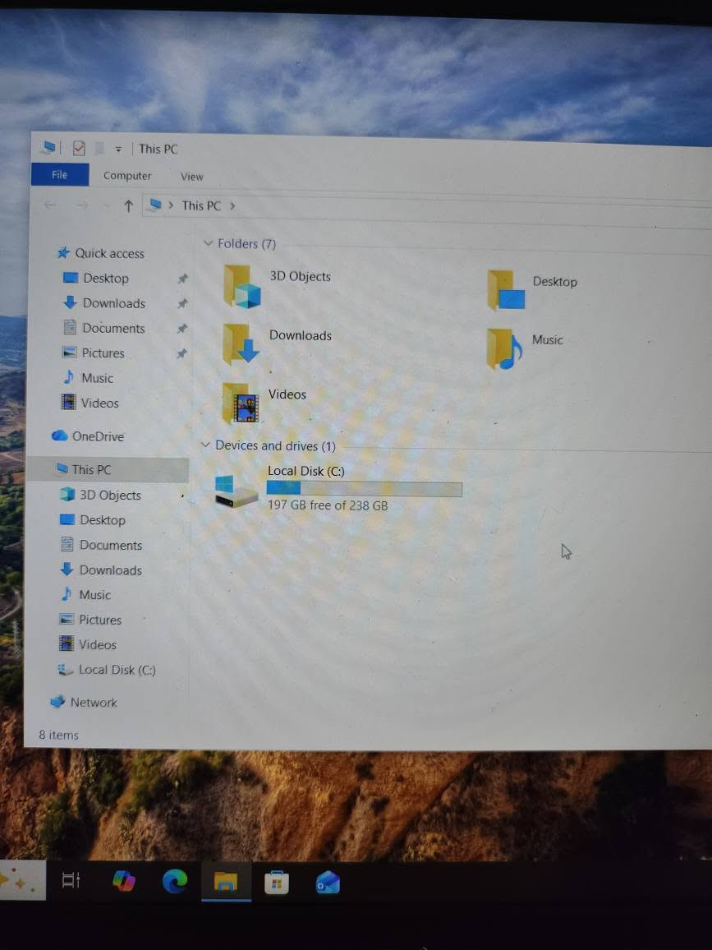This screenshot has width=712, height=950.
Task: Select Local Disk (C:) in navigation pane
Action: click(117, 670)
